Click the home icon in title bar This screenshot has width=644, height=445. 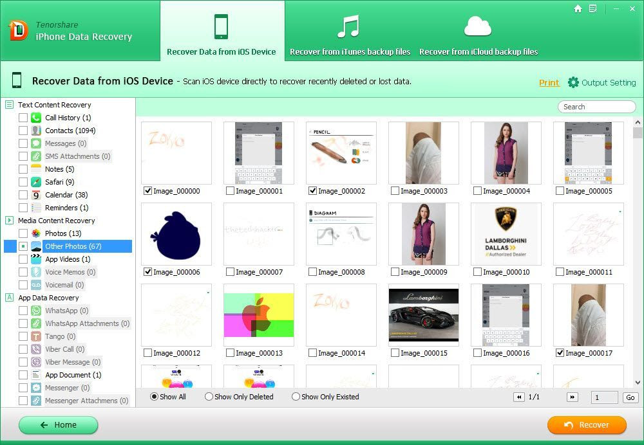coord(578,8)
